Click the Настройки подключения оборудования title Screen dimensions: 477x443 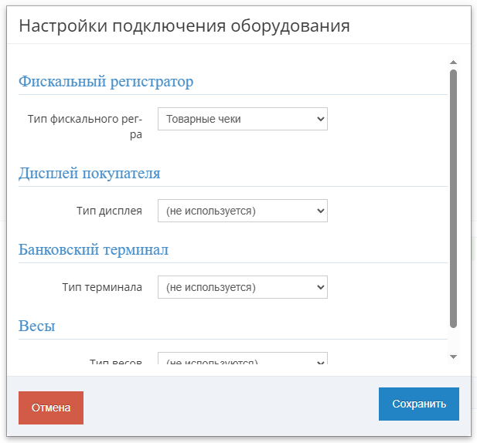[x=184, y=25]
